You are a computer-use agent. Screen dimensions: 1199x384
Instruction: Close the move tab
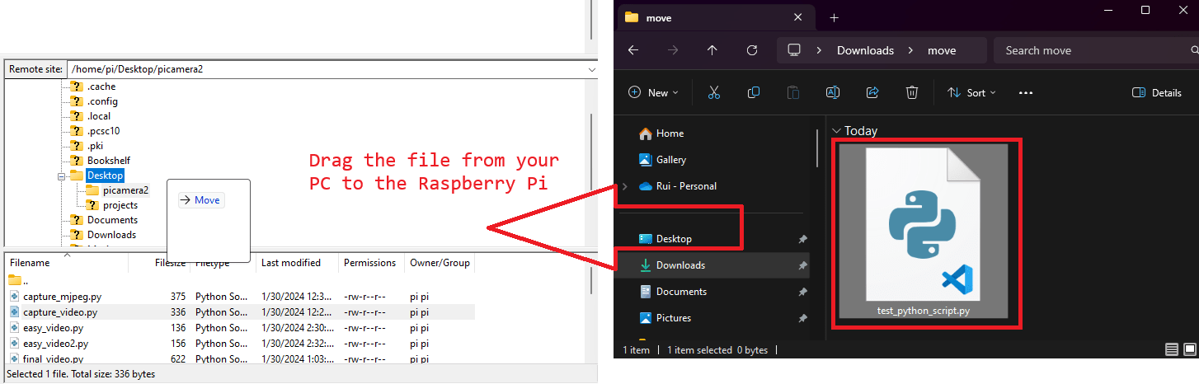tap(797, 17)
